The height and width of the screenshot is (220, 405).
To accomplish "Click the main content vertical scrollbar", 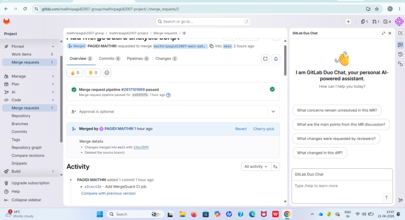I will pyautogui.click(x=285, y=61).
